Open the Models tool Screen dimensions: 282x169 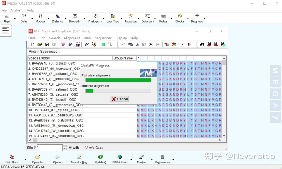(40, 18)
